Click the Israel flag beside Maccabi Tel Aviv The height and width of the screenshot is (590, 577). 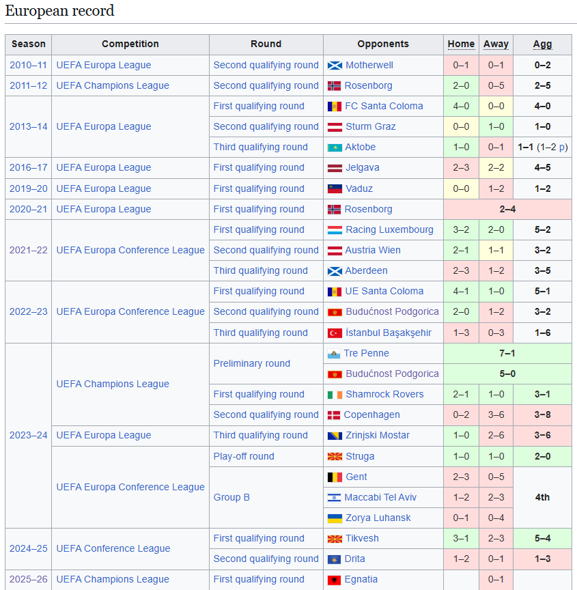pyautogui.click(x=334, y=498)
